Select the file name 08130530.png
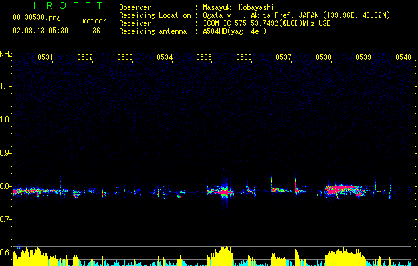The height and width of the screenshot is (266, 418). [x=37, y=18]
